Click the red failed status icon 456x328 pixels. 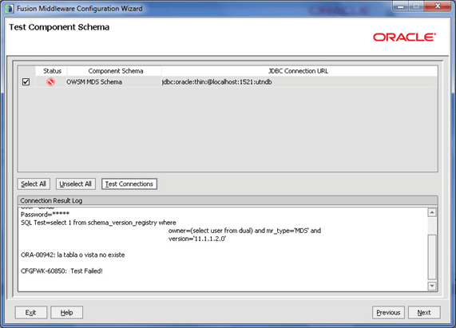coord(50,82)
